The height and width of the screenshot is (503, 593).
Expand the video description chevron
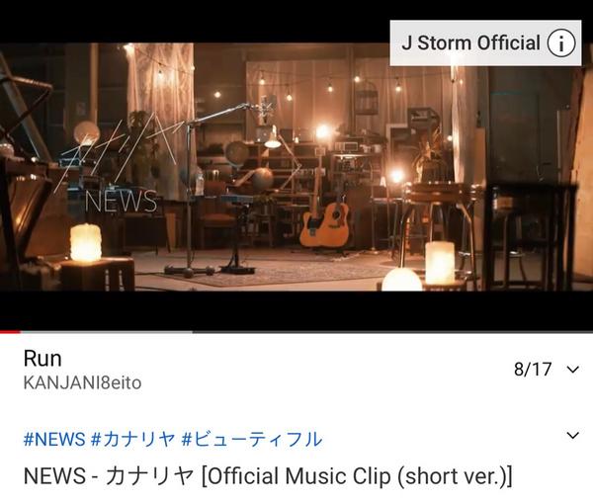coord(573,435)
